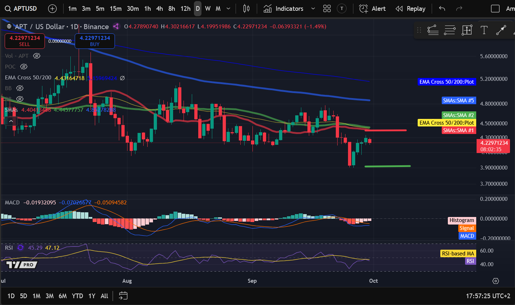
Task: Click the Ø icon after EMA Cross values
Action: (122, 78)
